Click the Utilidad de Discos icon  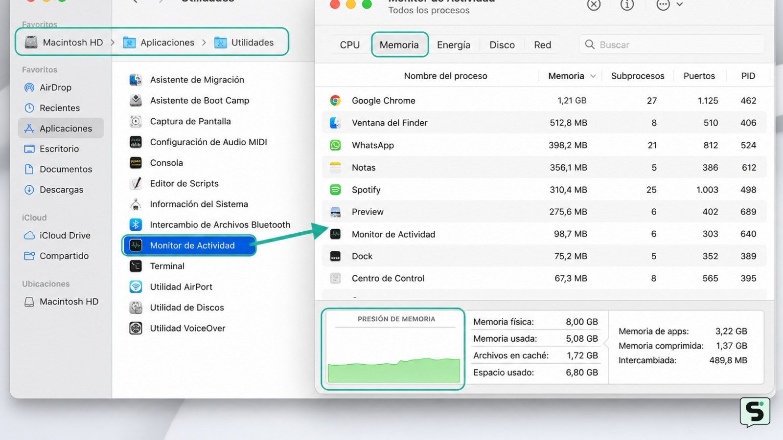[x=136, y=308]
